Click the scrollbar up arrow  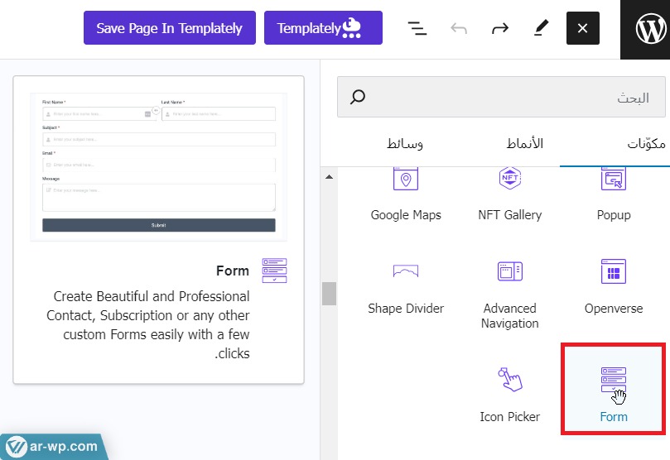click(x=329, y=177)
